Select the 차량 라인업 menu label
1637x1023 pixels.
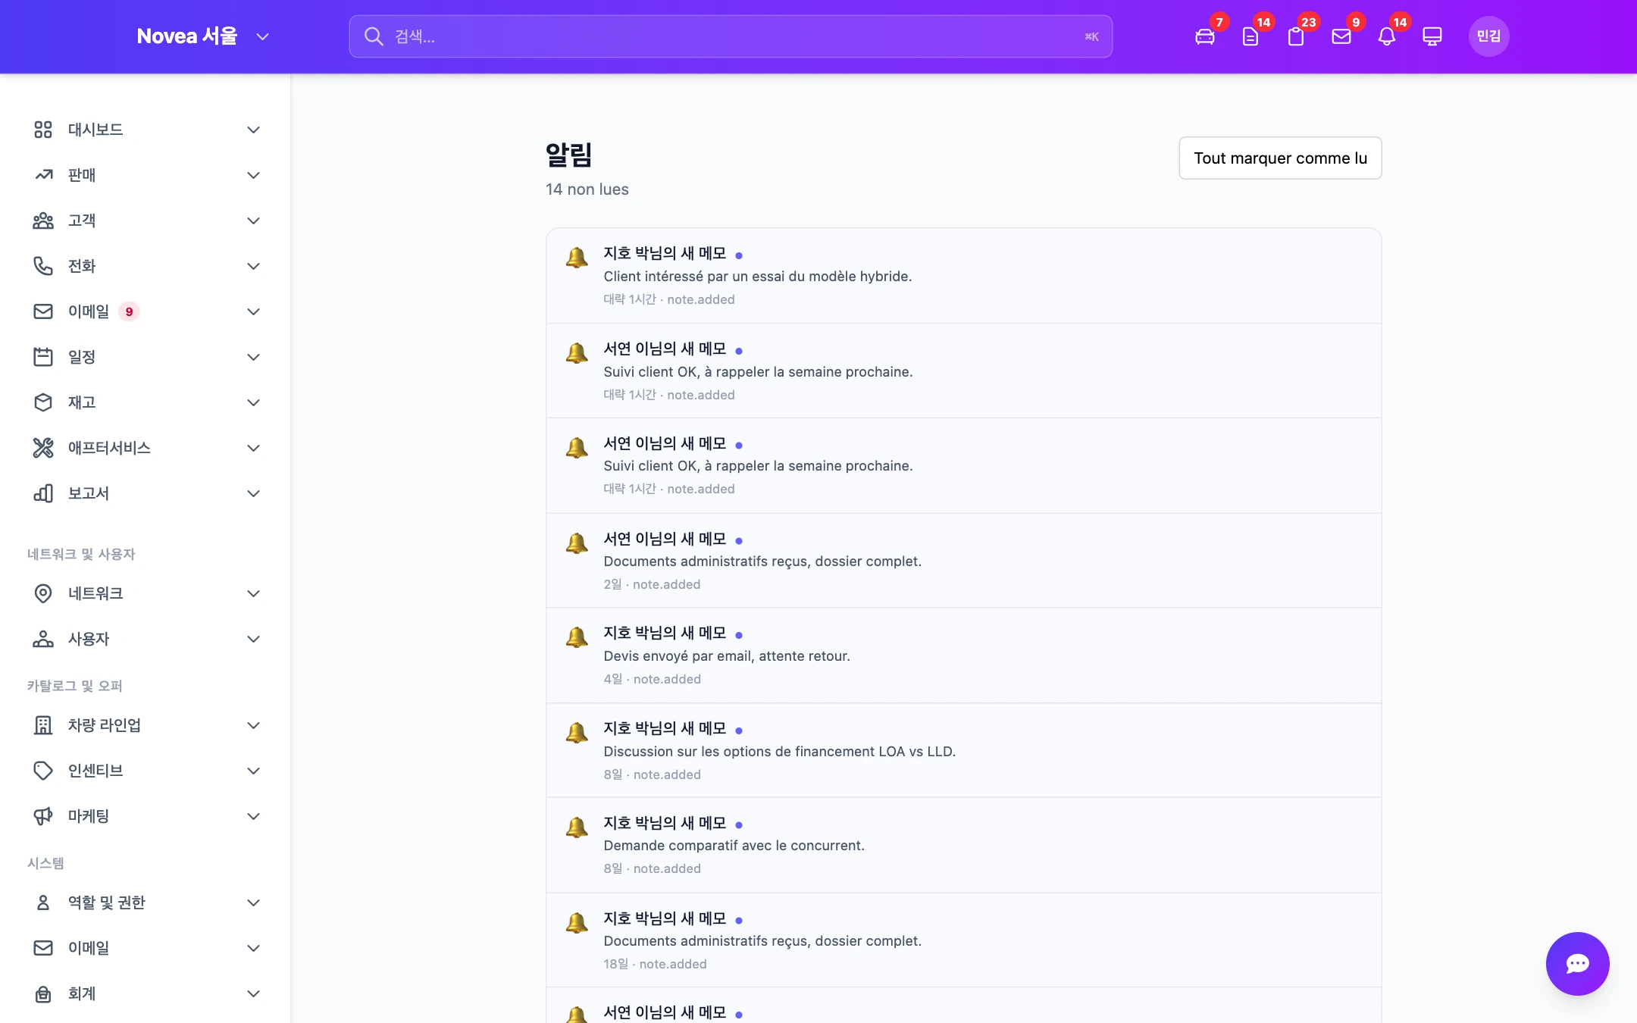tap(105, 725)
